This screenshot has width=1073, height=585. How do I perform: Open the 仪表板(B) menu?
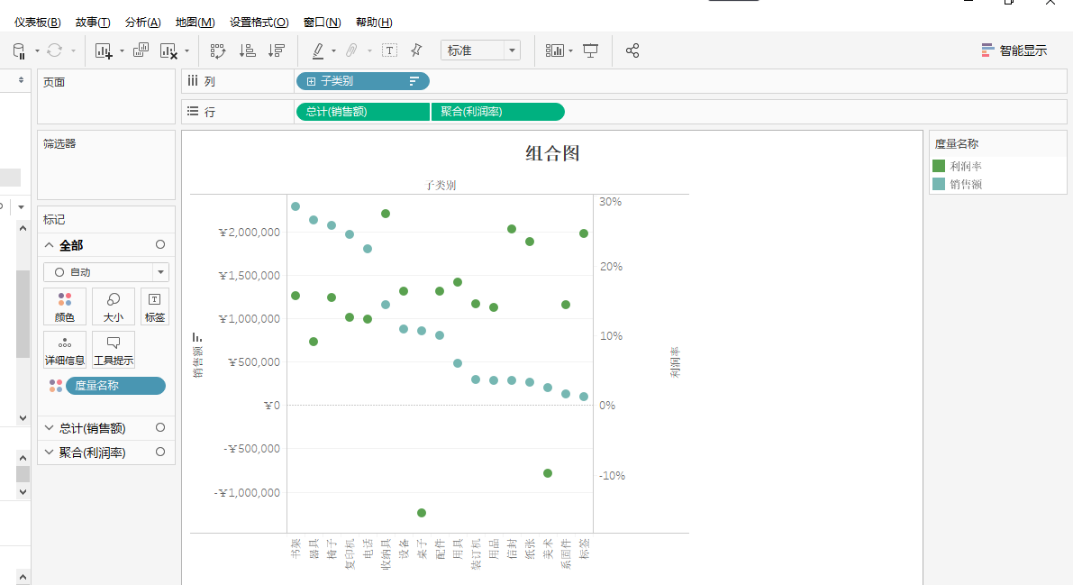tap(38, 22)
